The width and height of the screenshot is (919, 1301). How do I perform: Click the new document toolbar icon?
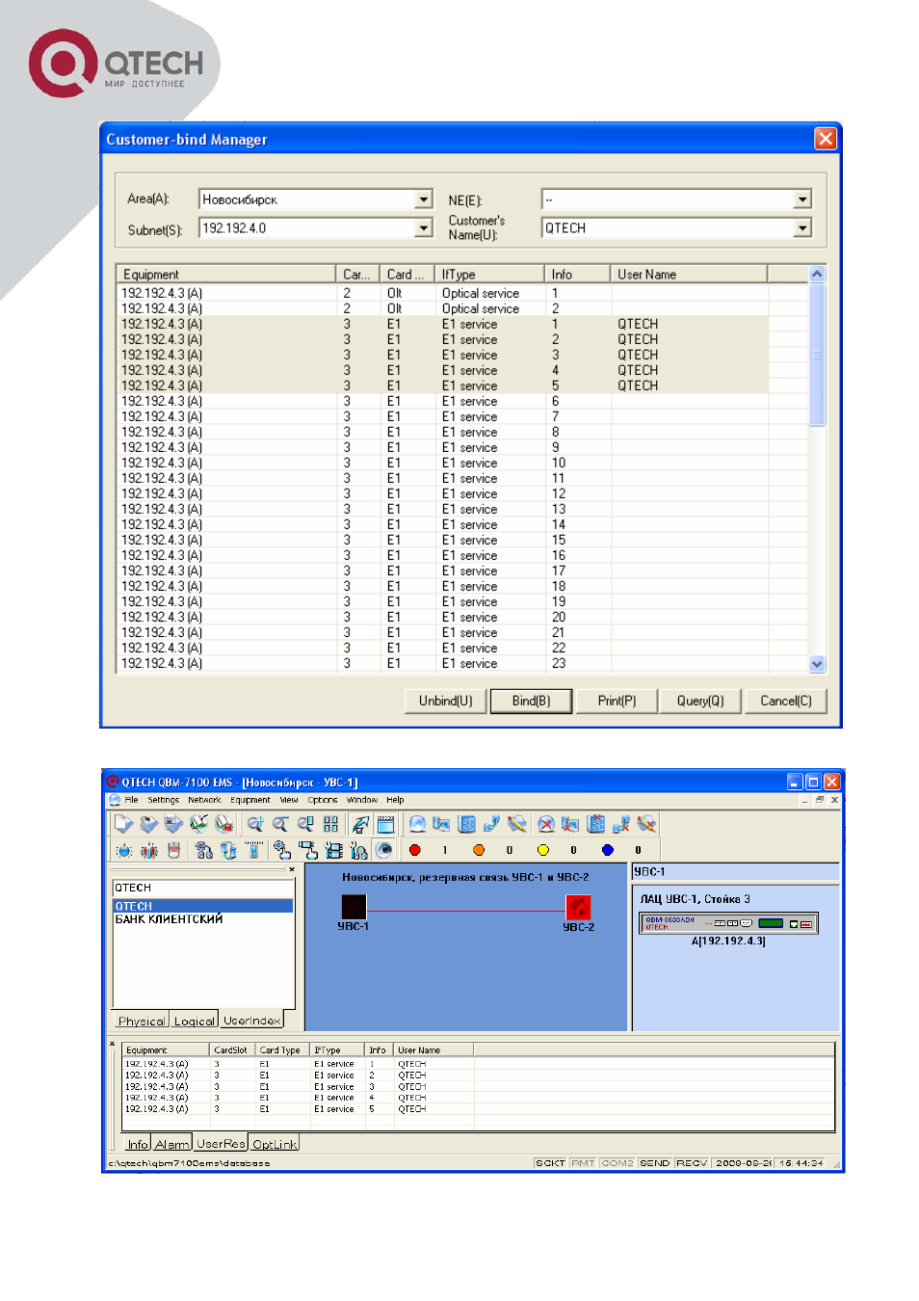[123, 824]
